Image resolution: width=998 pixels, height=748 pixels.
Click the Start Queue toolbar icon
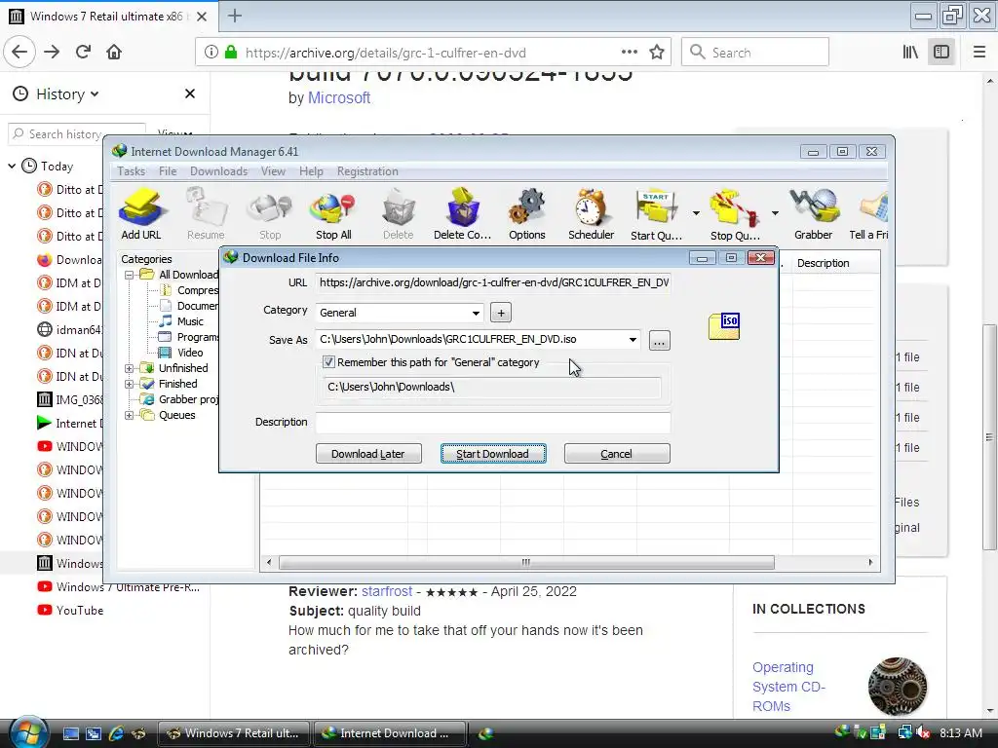(x=656, y=213)
